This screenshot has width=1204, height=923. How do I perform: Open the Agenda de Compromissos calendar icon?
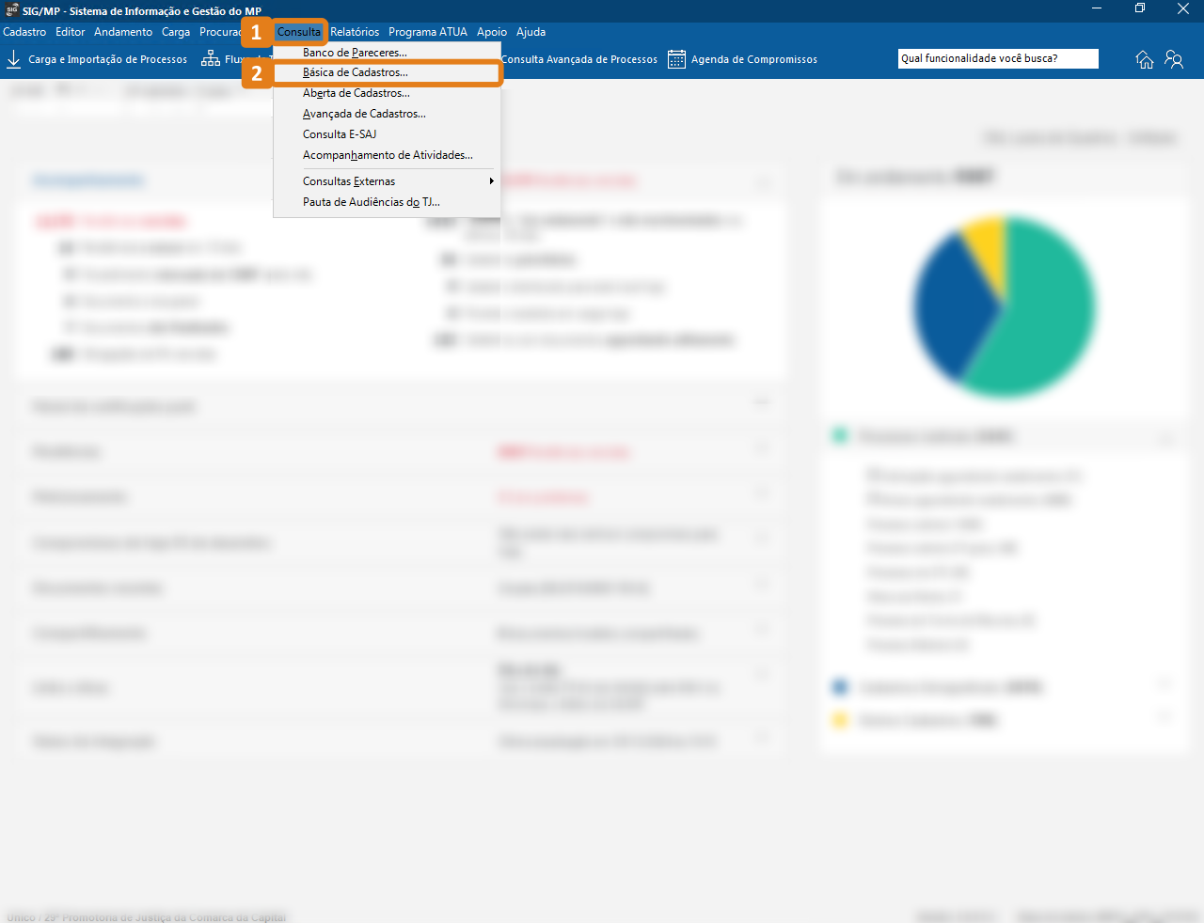pos(676,59)
